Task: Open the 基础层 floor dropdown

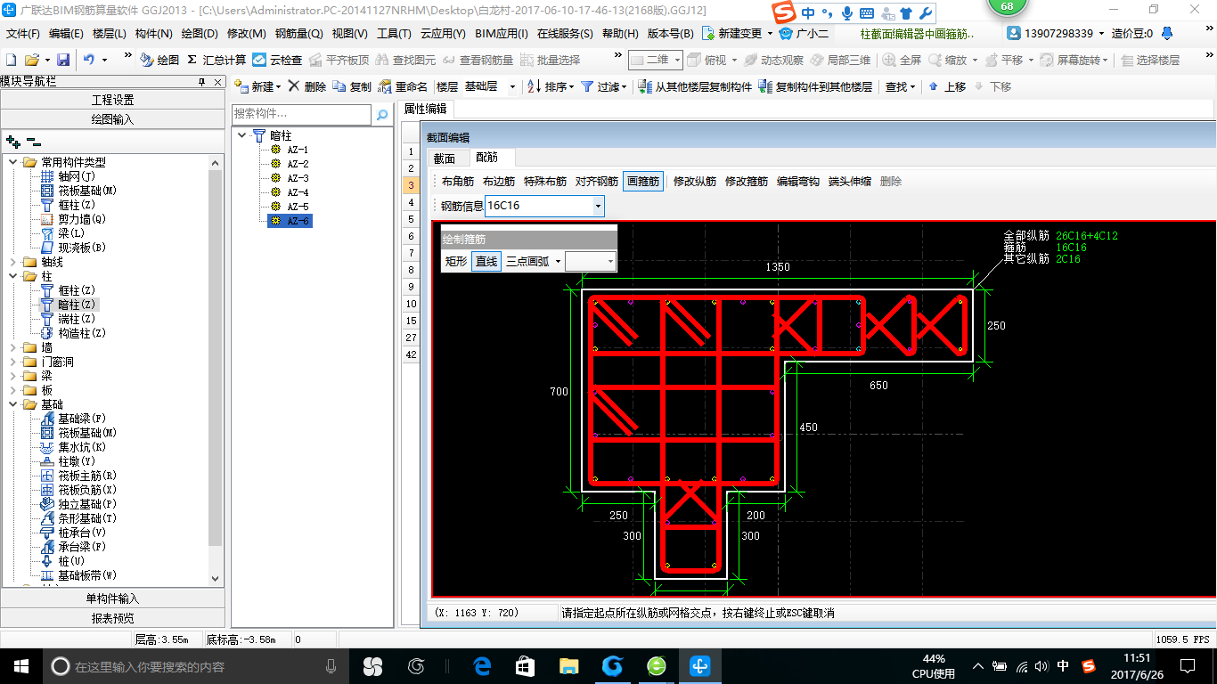Action: 512,86
